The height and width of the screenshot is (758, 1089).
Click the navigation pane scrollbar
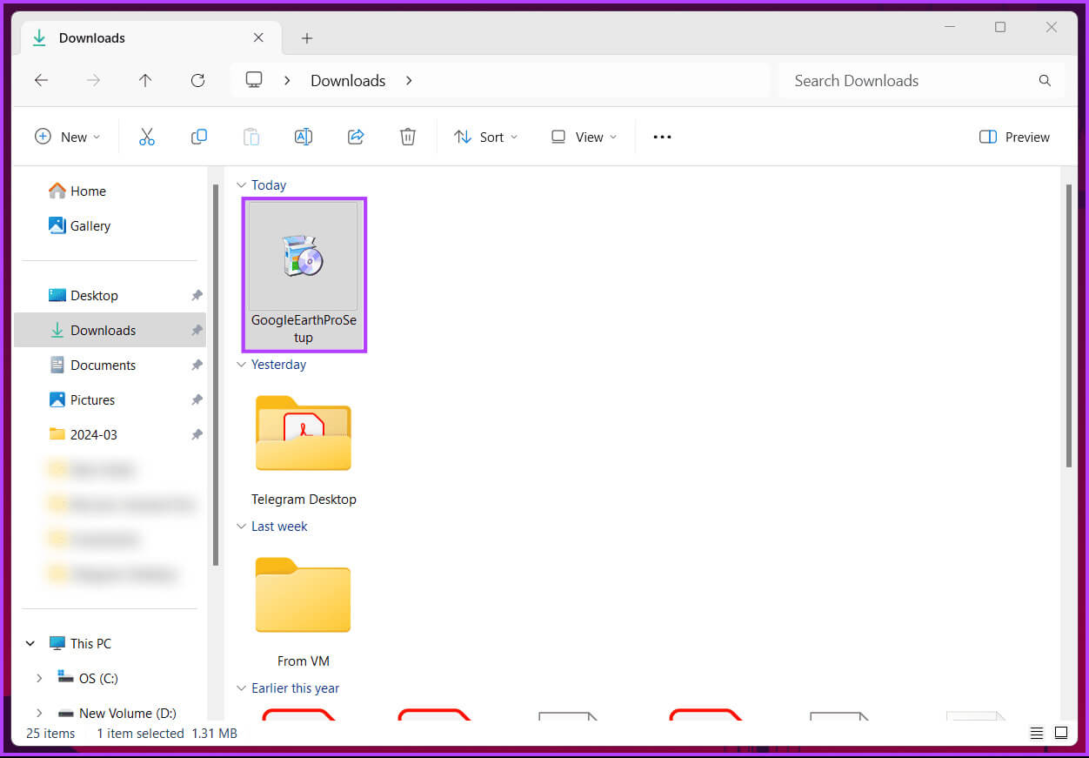pos(215,374)
